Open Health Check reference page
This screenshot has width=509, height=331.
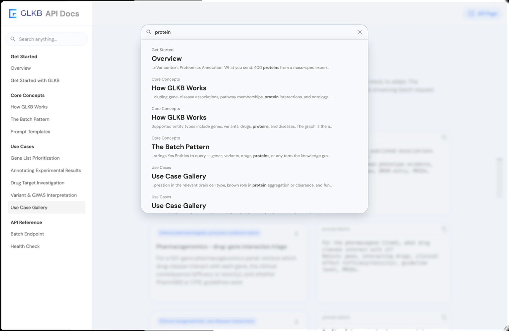(25, 246)
